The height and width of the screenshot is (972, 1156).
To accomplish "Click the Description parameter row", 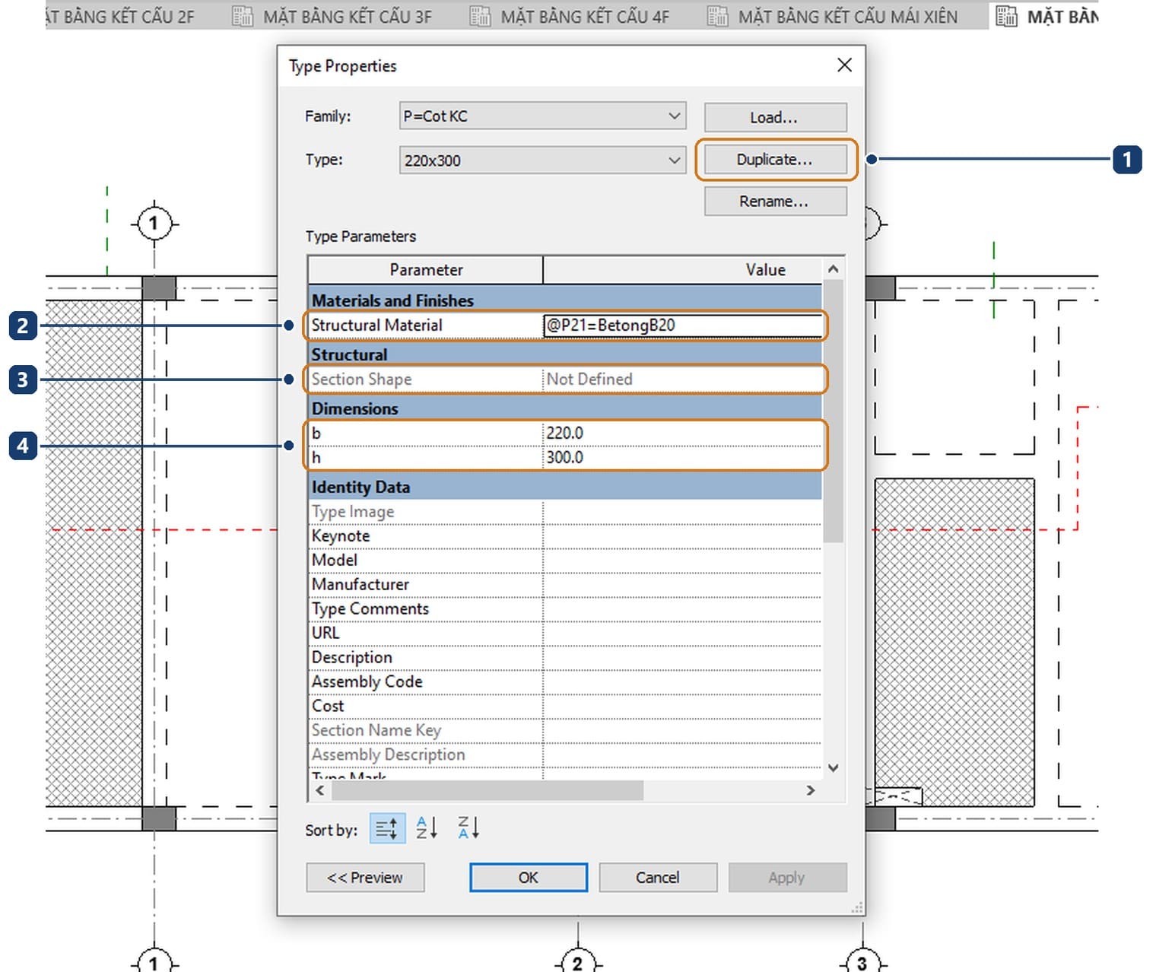I will click(x=565, y=658).
